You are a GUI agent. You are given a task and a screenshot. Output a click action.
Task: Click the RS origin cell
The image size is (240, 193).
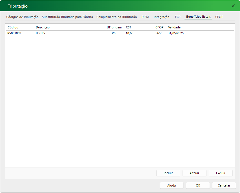pos(114,33)
